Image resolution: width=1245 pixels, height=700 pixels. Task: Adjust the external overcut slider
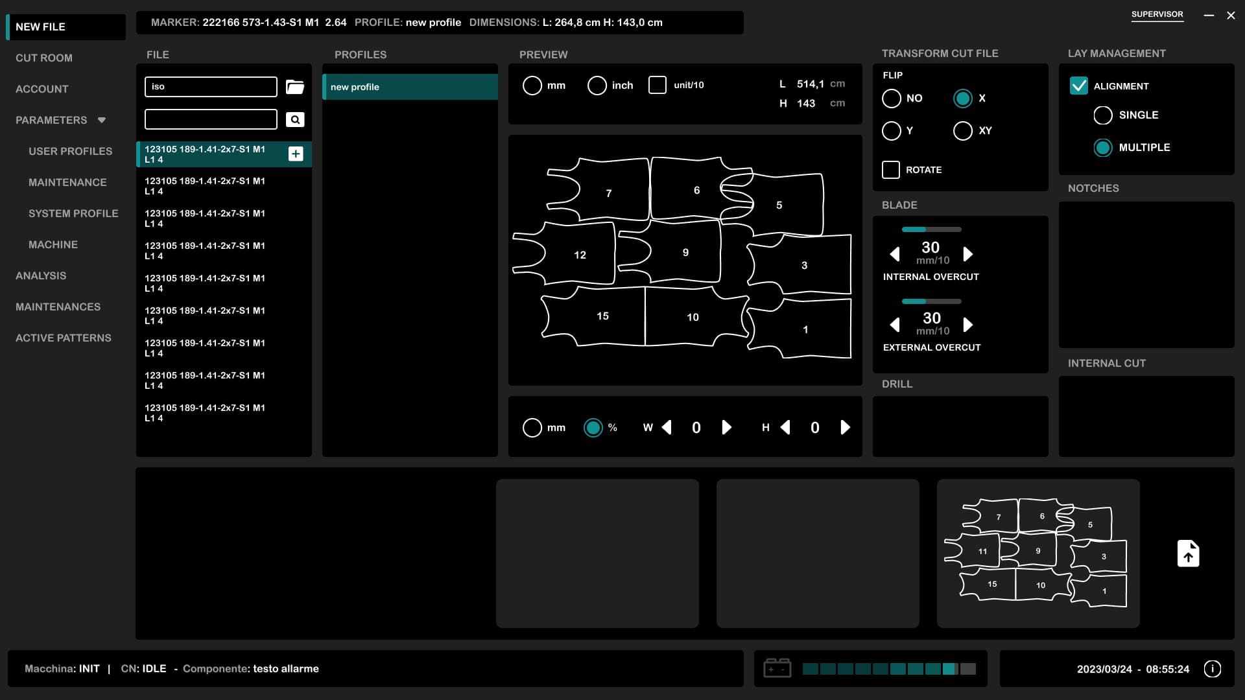pyautogui.click(x=931, y=301)
